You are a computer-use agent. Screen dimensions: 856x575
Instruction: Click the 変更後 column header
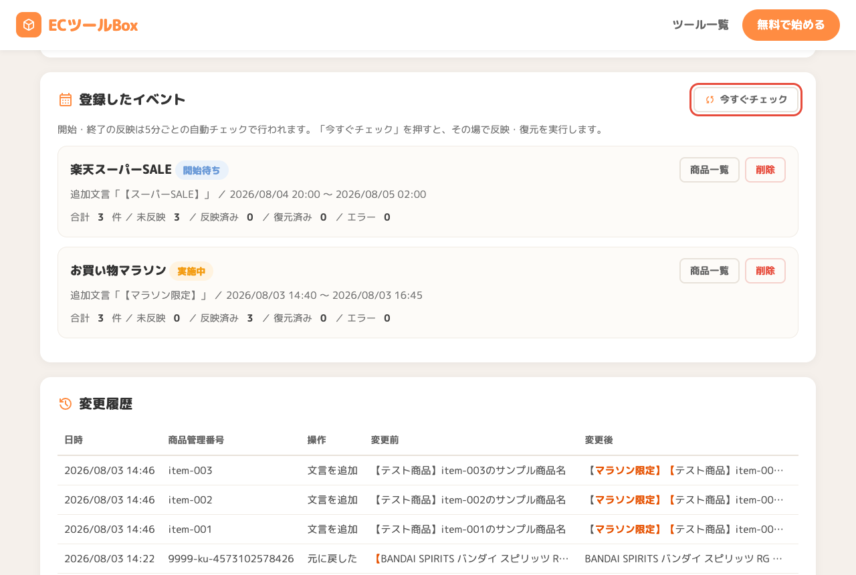(599, 440)
